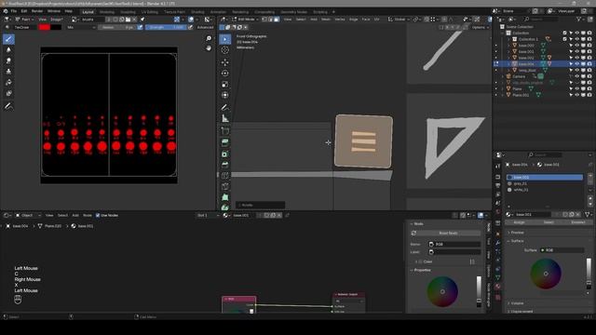Choose the Inset Faces tool
This screenshot has width=596, height=335.
225,154
